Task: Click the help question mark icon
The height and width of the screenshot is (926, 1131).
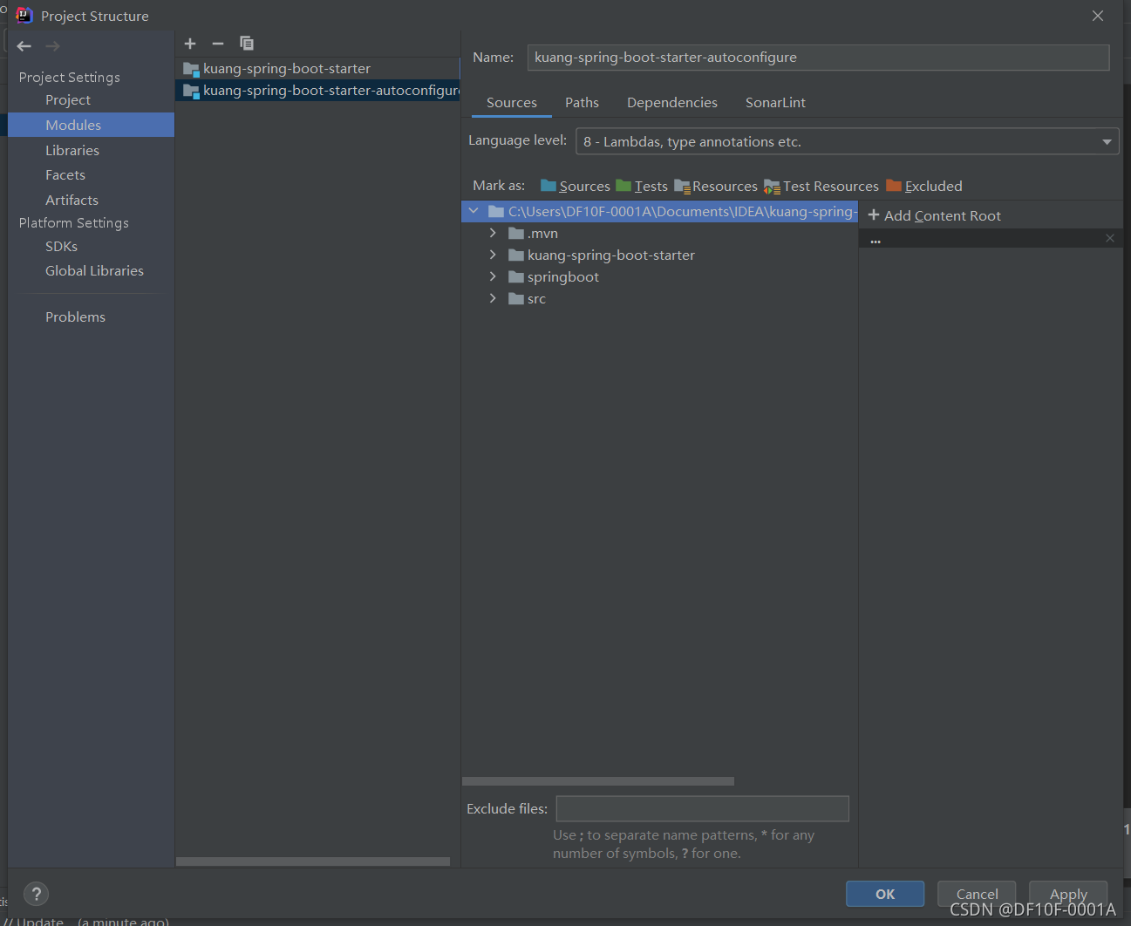Action: click(x=36, y=894)
